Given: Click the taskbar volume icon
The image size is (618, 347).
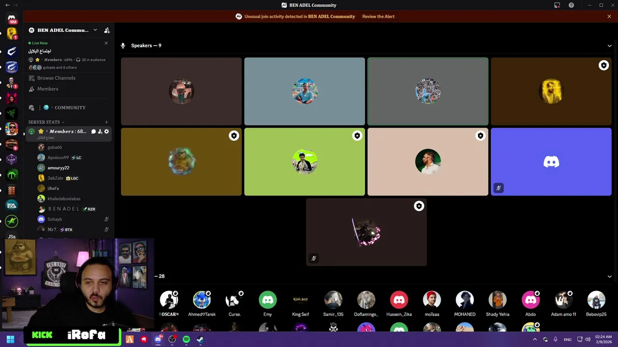Looking at the screenshot, I should (x=588, y=339).
